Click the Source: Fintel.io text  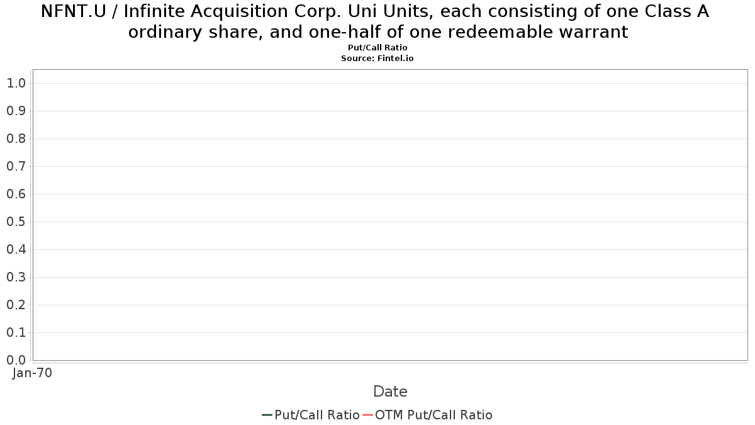point(377,58)
